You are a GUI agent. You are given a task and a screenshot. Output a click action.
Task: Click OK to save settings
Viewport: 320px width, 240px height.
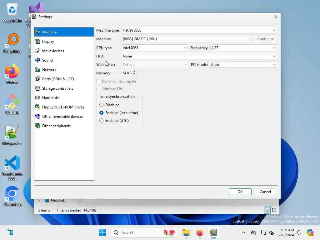[240, 192]
